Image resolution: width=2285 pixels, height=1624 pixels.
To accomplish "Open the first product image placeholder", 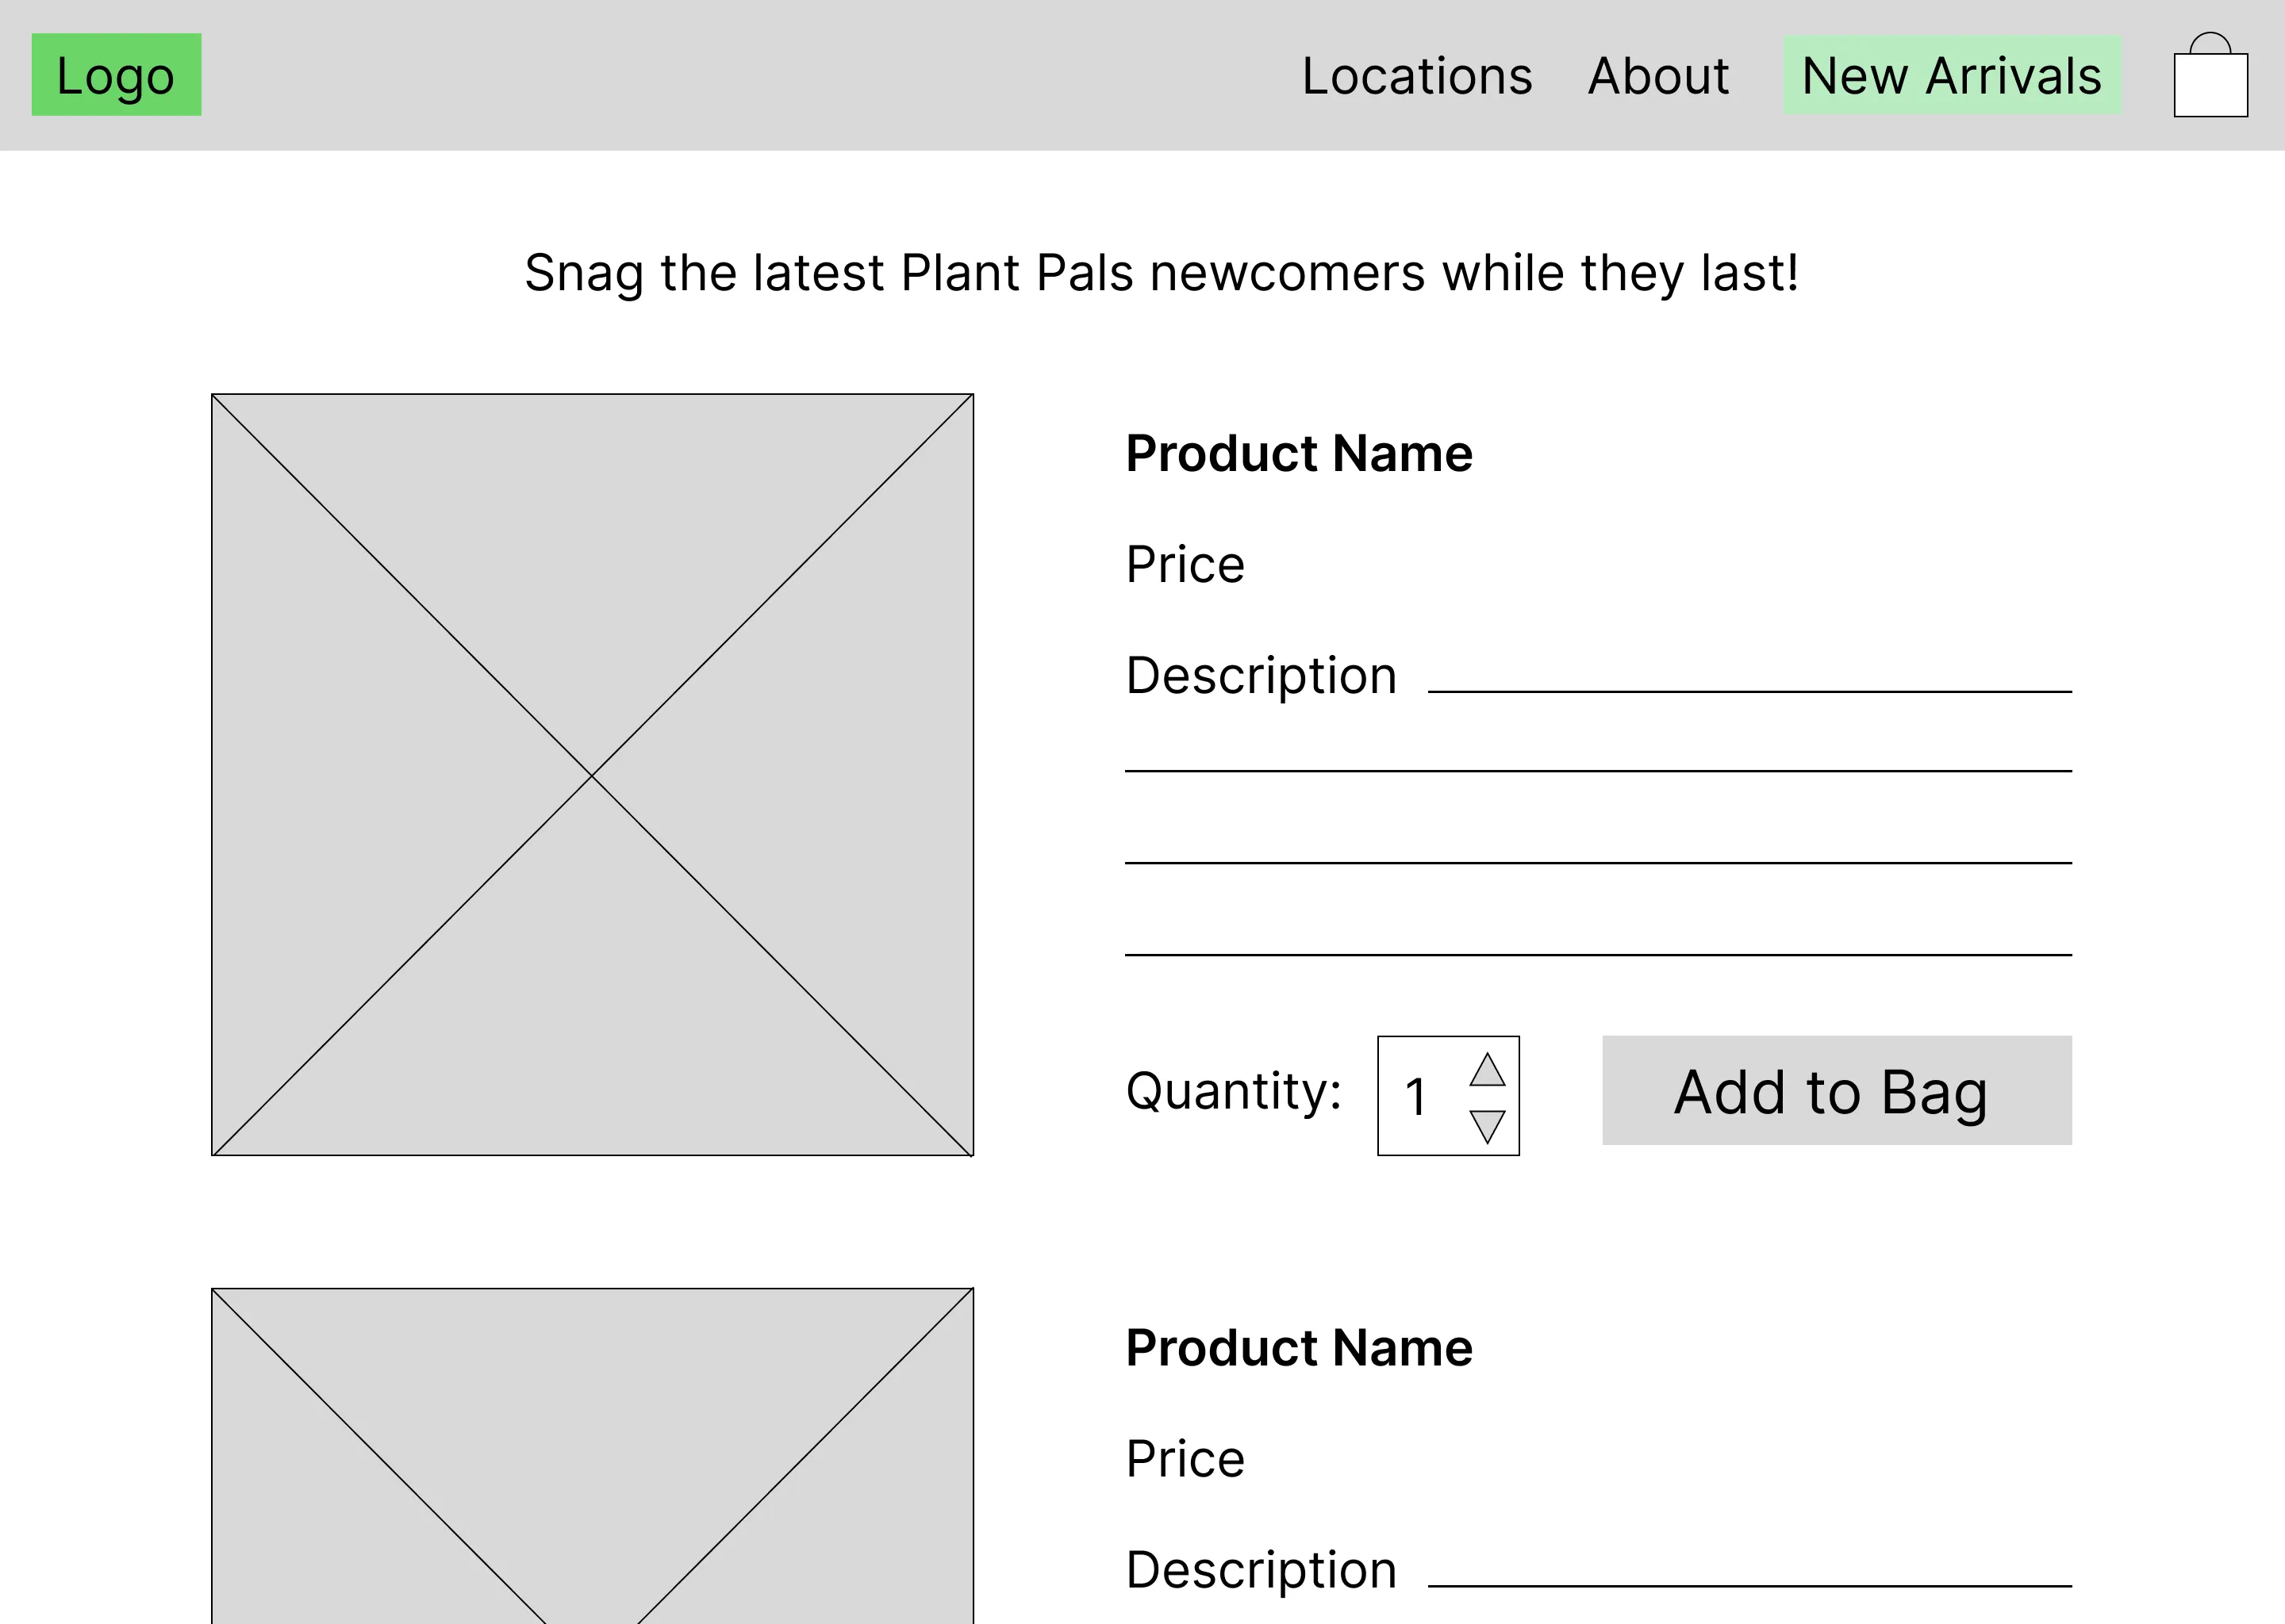I will pyautogui.click(x=592, y=775).
